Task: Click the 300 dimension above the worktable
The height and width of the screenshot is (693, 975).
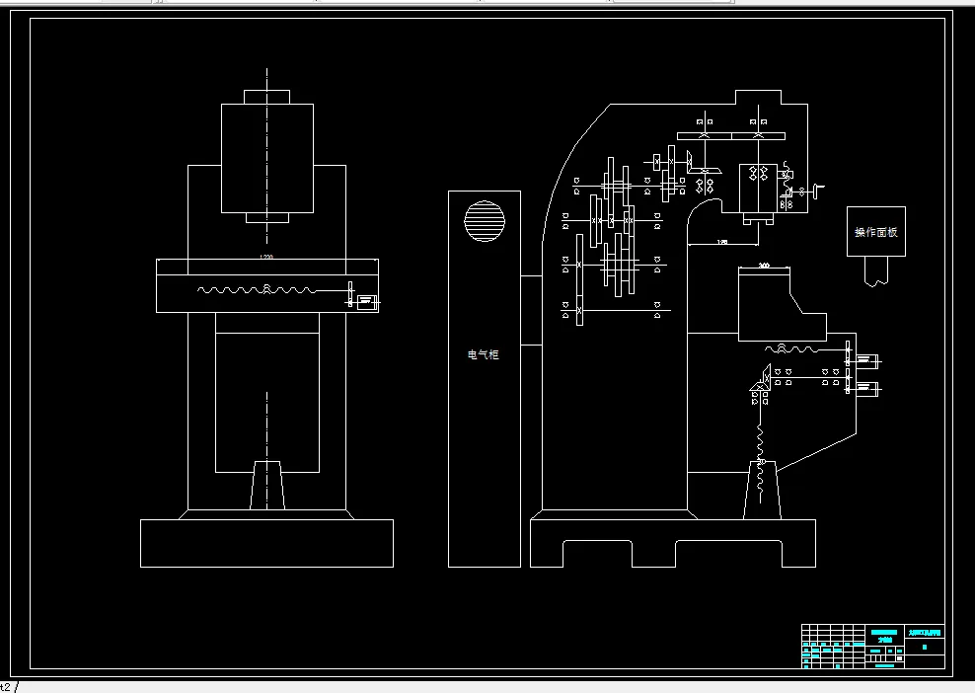Action: (764, 266)
